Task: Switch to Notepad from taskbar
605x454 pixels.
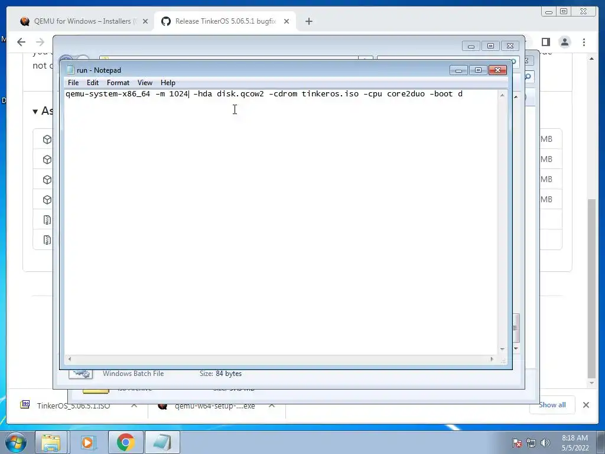Action: tap(162, 442)
